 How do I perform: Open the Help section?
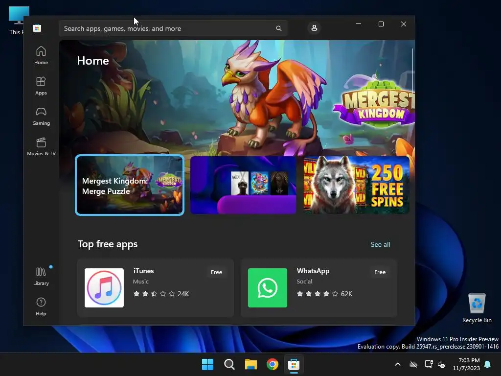click(41, 306)
